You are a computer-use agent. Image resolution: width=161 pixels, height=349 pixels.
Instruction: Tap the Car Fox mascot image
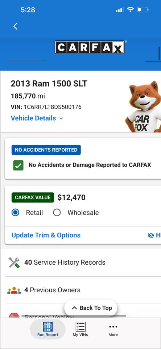(143, 107)
